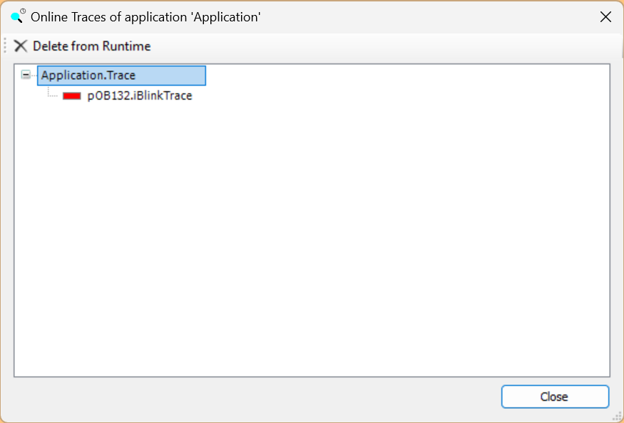
Task: Close the Online Traces dialog window
Action: click(x=605, y=17)
